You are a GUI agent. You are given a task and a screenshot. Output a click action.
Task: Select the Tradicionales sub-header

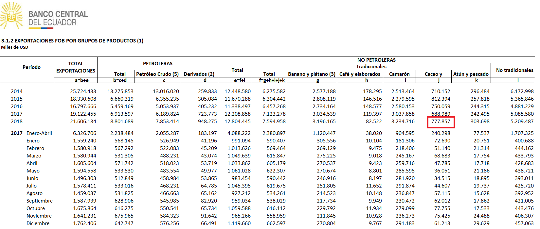tap(371, 67)
